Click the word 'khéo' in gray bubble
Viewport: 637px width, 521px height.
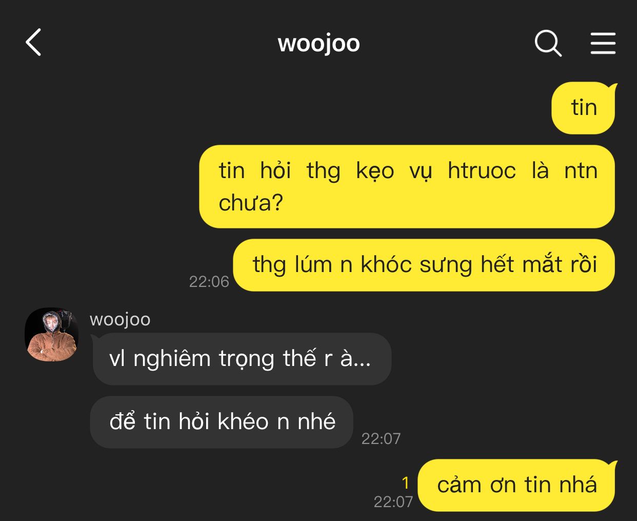coord(243,421)
